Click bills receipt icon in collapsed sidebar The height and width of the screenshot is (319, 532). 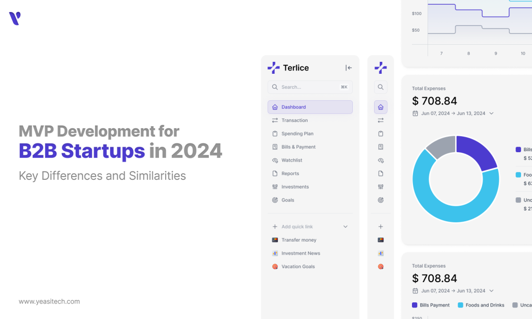tap(381, 147)
